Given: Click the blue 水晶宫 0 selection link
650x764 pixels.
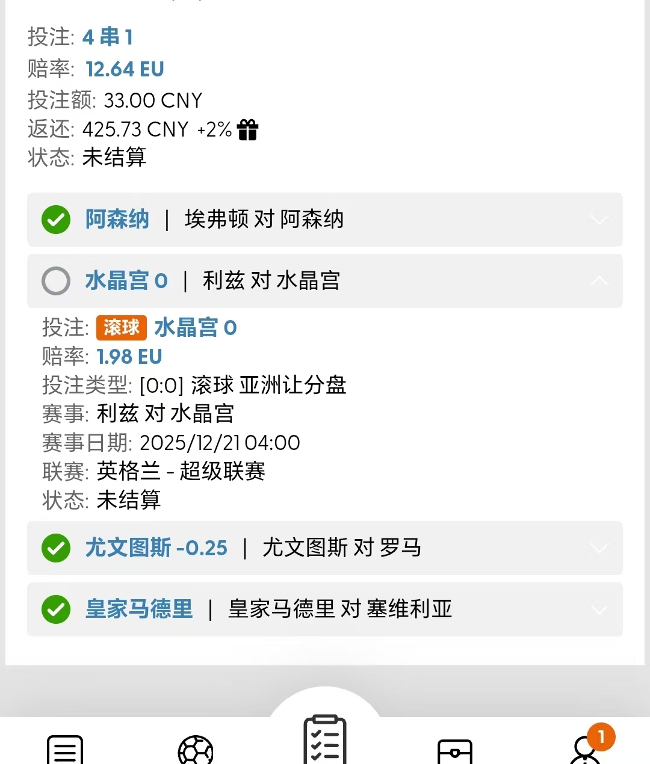Looking at the screenshot, I should pos(196,328).
